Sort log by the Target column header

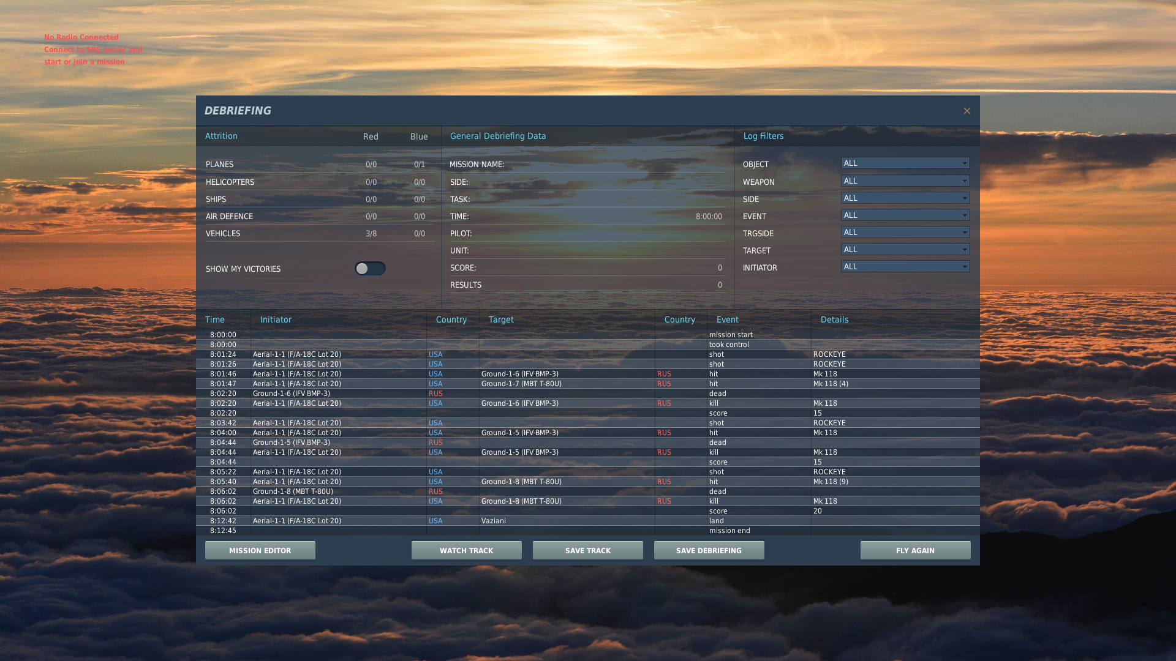(501, 319)
